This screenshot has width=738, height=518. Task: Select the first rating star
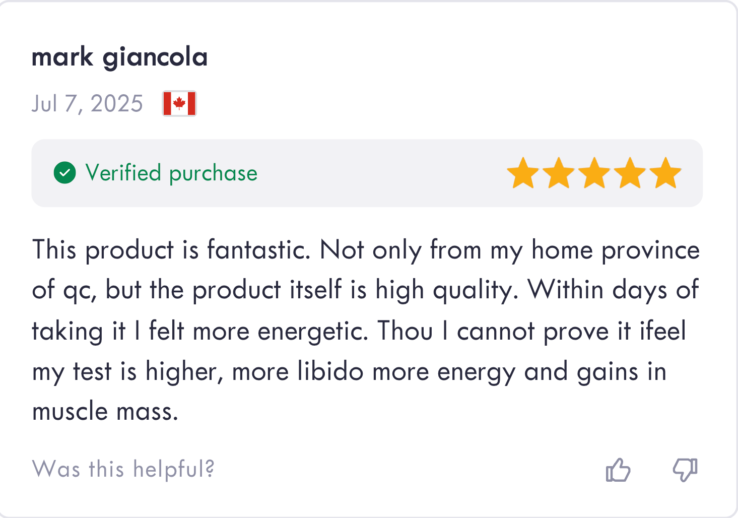tap(523, 173)
